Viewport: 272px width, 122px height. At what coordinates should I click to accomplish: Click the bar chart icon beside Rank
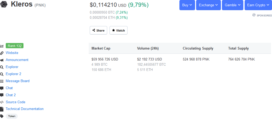tap(2, 46)
